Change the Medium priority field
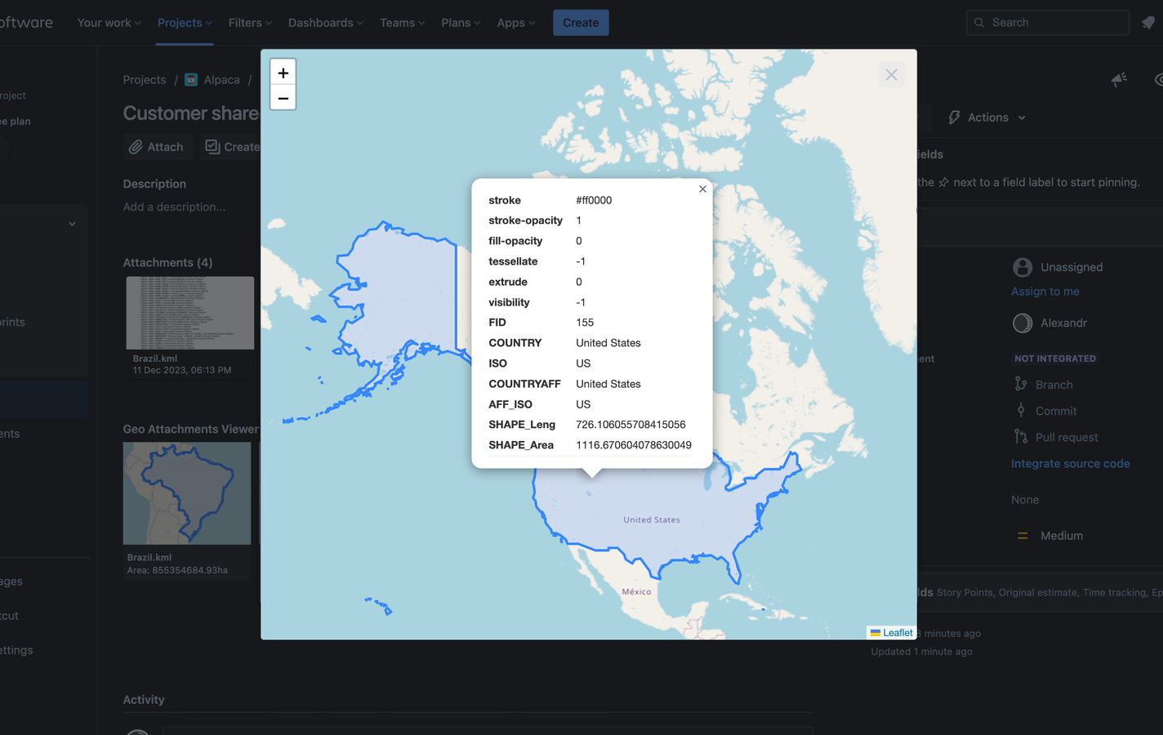Screen dimensions: 1163x735 1062,536
